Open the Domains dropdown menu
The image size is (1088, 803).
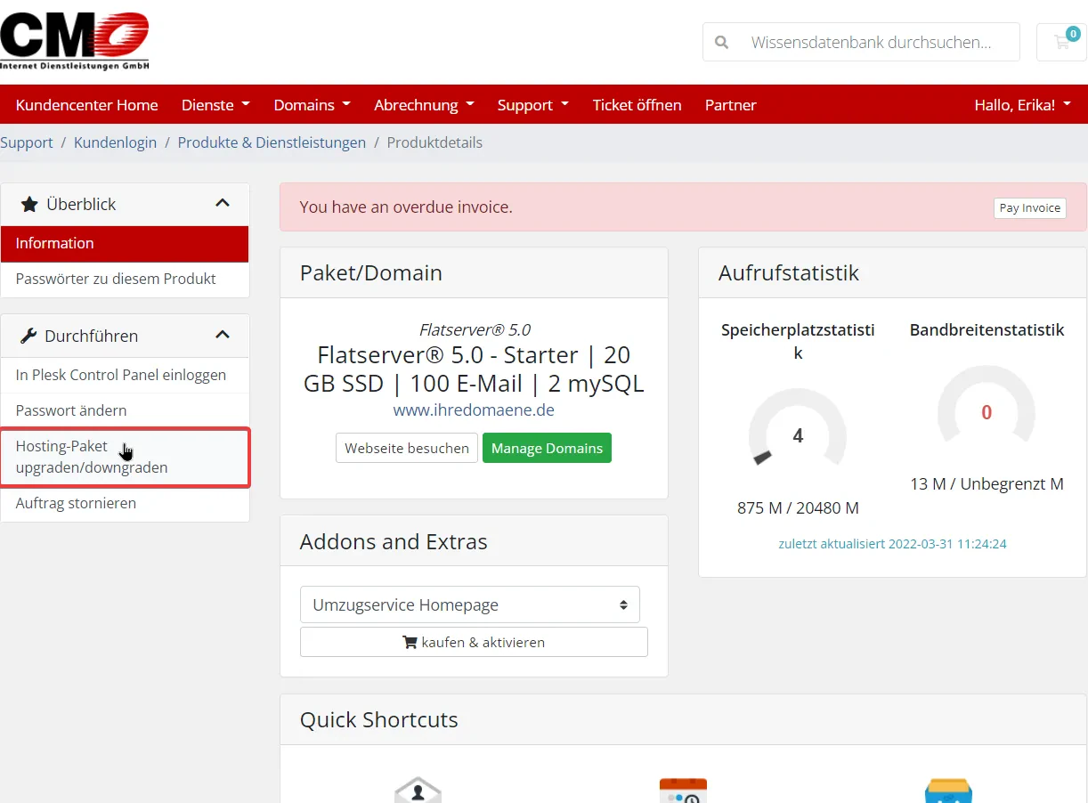tap(313, 105)
